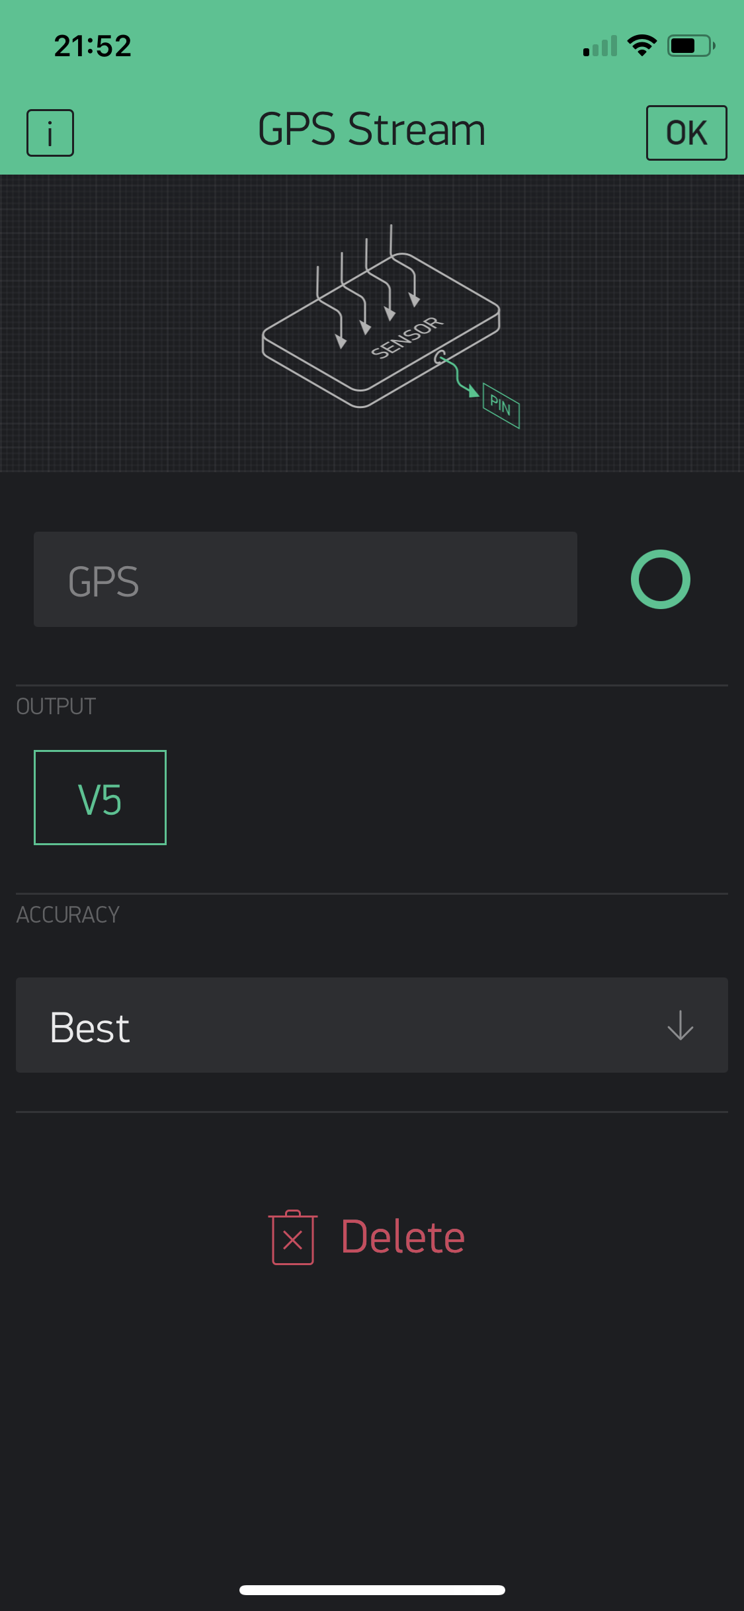
Task: Tap the red trash can icon
Action: click(292, 1237)
